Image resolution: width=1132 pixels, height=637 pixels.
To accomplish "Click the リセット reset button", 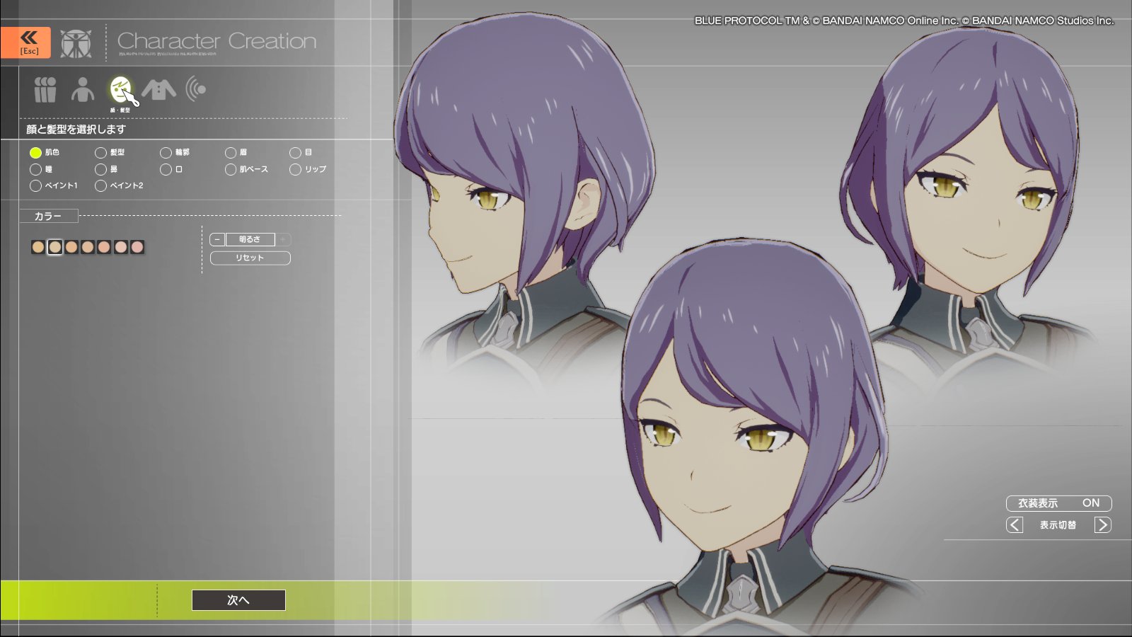I will [250, 258].
